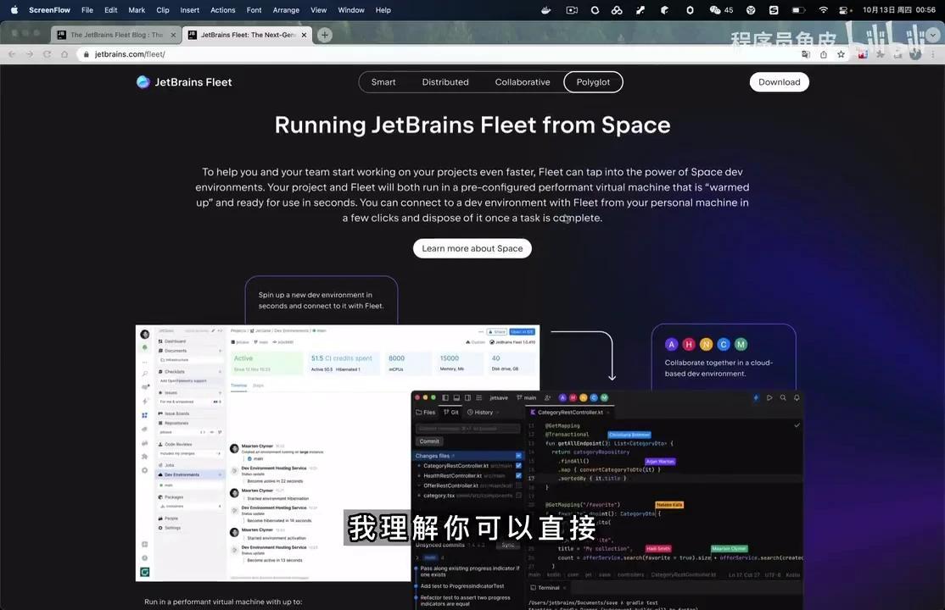Image resolution: width=945 pixels, height=610 pixels.
Task: Toggle the Git panel in Fleet
Action: click(x=450, y=412)
